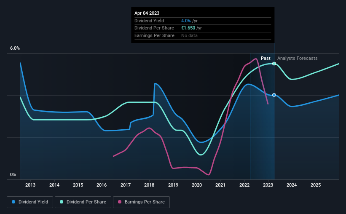Toggle the Dividend Per Share legend button
The width and height of the screenshot is (346, 214).
tap(83, 202)
